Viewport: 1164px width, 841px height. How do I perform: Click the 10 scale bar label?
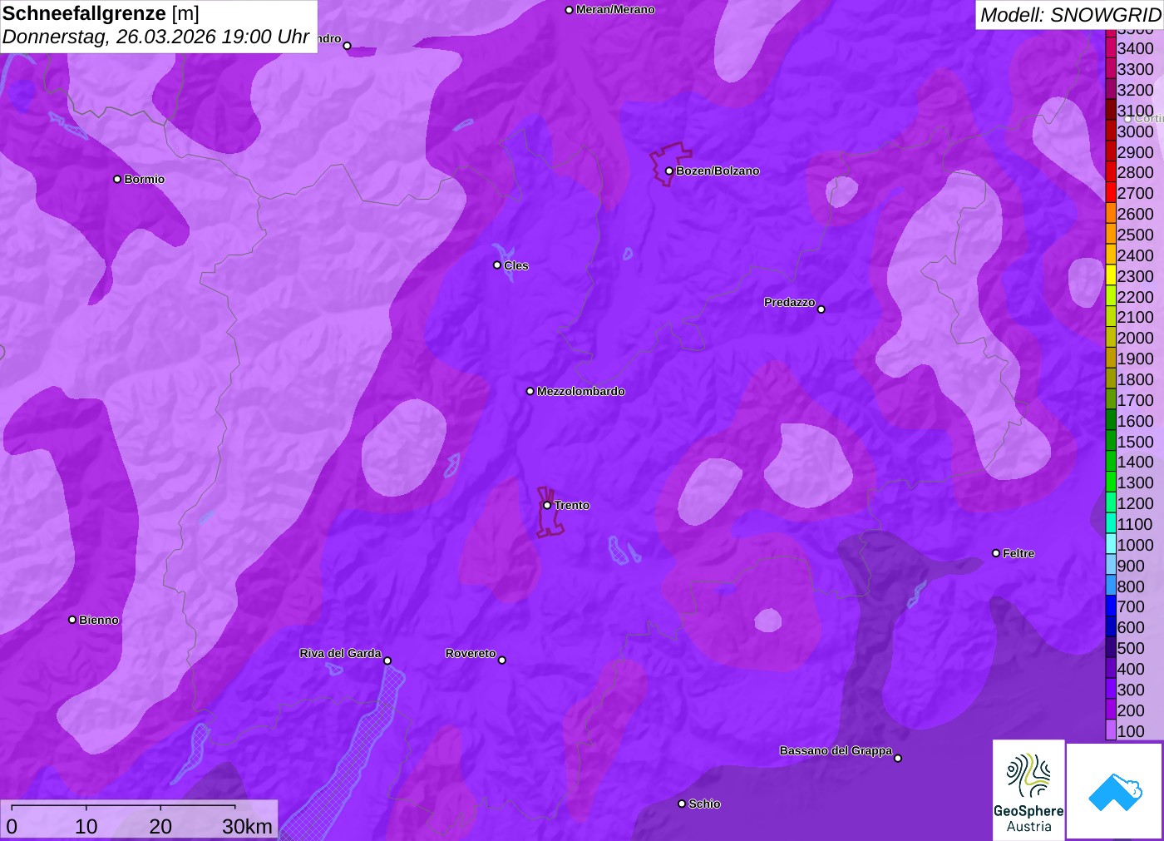[86, 826]
